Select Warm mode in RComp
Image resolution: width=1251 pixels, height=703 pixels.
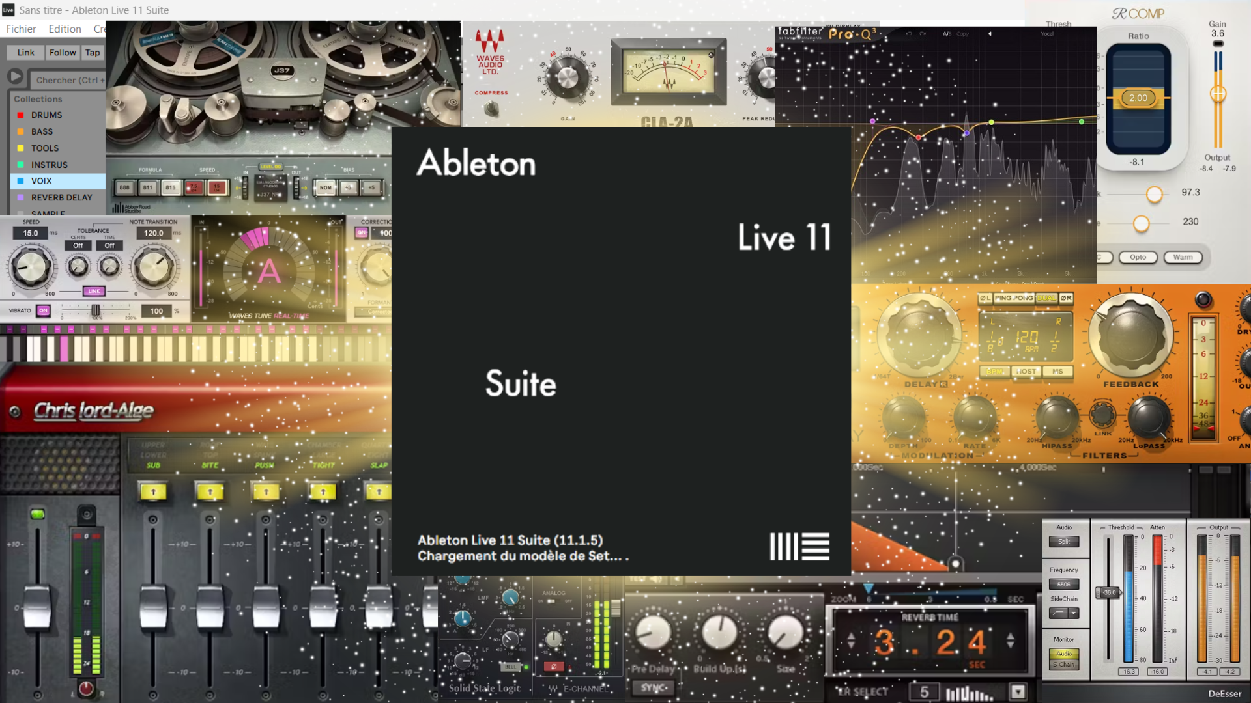1183,257
